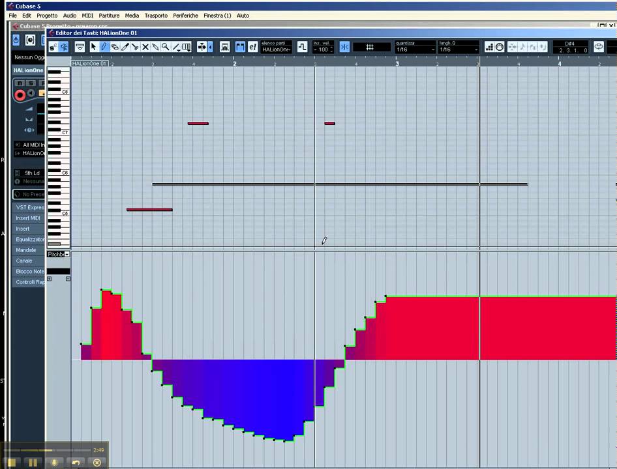Select the note starting near bar 1.4
Screen dimensions: 617x469
(x=198, y=124)
